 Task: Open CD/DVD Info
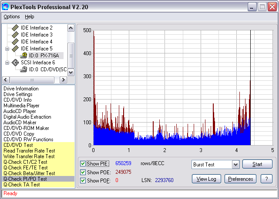[17, 100]
